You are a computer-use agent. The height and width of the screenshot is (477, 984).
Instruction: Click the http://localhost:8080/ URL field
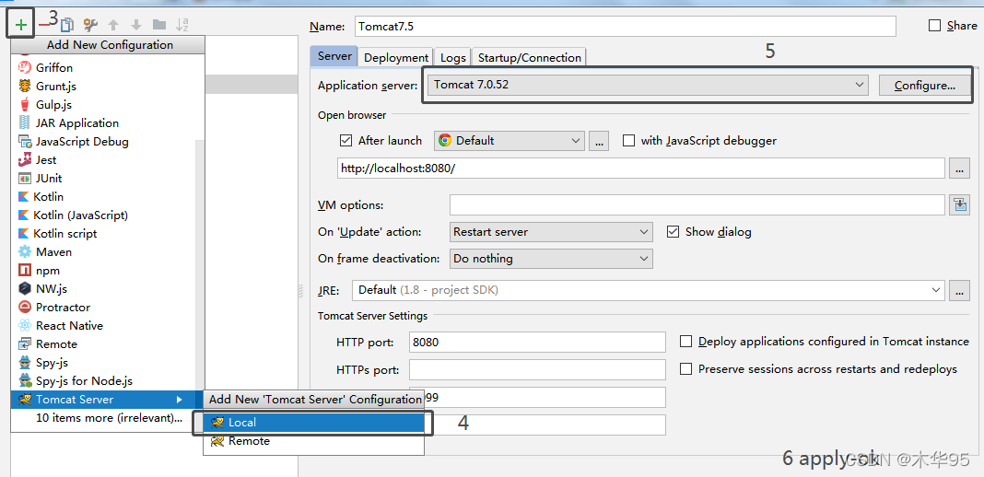[x=640, y=168]
